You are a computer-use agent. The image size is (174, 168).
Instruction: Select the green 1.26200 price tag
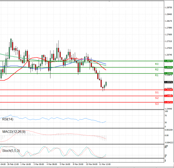(x=168, y=67)
